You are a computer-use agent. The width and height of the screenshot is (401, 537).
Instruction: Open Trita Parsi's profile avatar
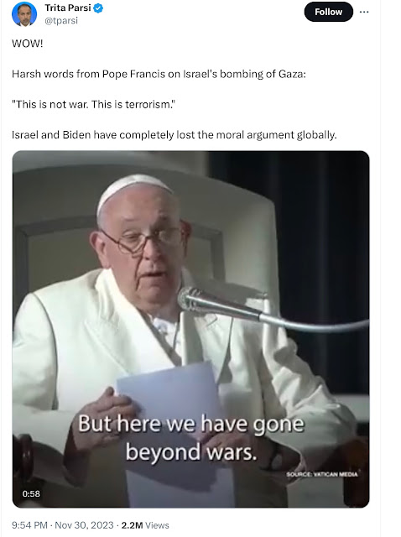[24, 13]
